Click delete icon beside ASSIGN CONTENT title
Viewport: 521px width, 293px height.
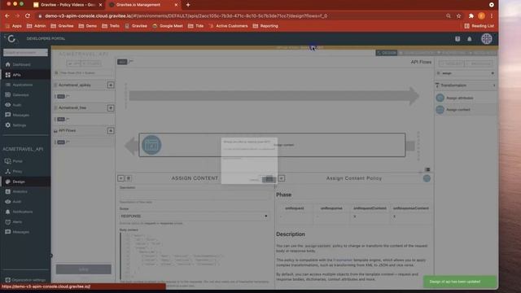pyautogui.click(x=129, y=178)
